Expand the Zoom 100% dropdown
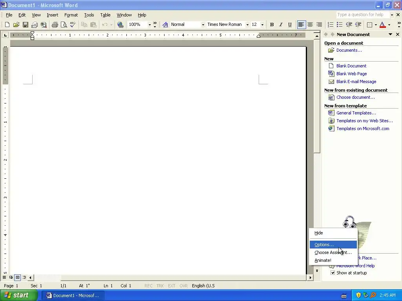This screenshot has height=301, width=402. tap(150, 25)
